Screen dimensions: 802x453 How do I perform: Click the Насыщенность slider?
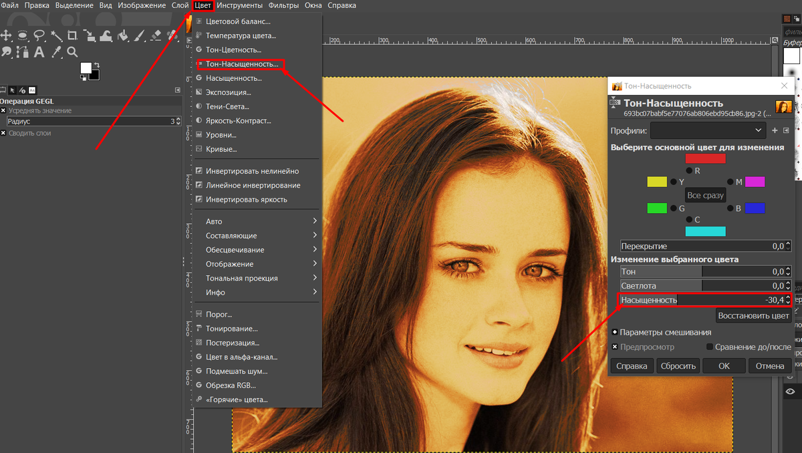pyautogui.click(x=705, y=300)
